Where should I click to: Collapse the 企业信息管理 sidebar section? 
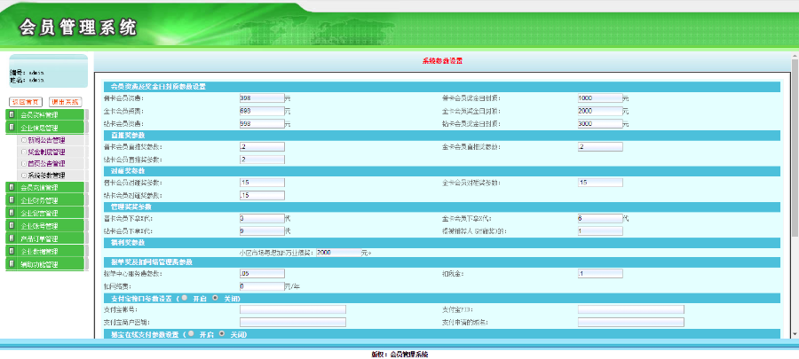click(38, 128)
